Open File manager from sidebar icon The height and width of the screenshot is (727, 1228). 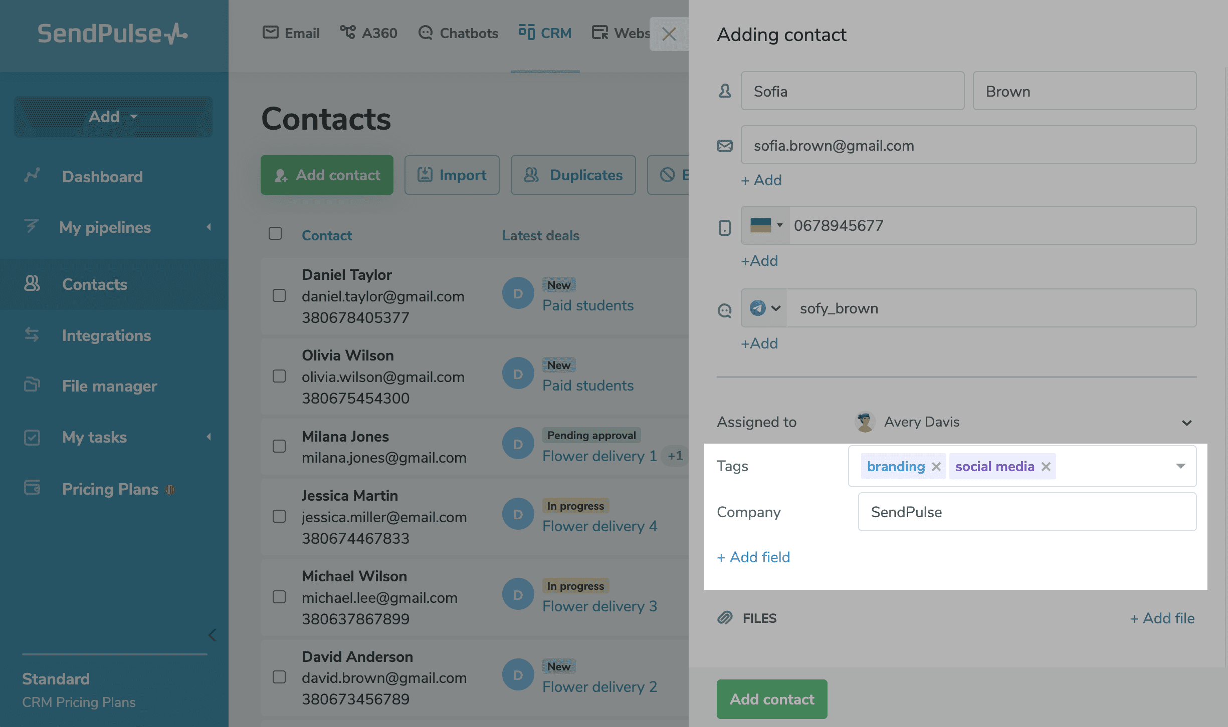(32, 385)
